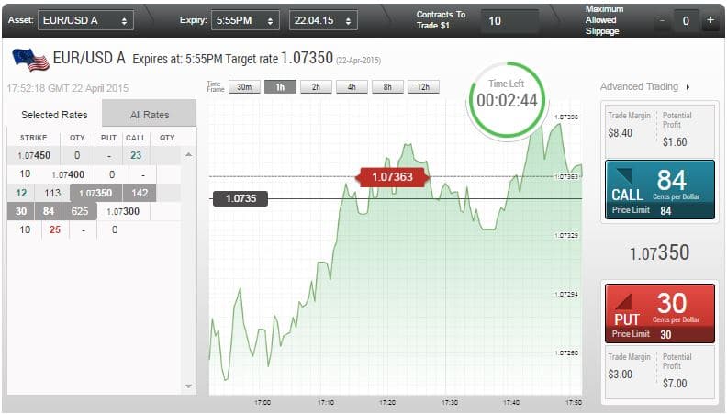The image size is (727, 414).
Task: Select the 1h time frame
Action: click(279, 87)
